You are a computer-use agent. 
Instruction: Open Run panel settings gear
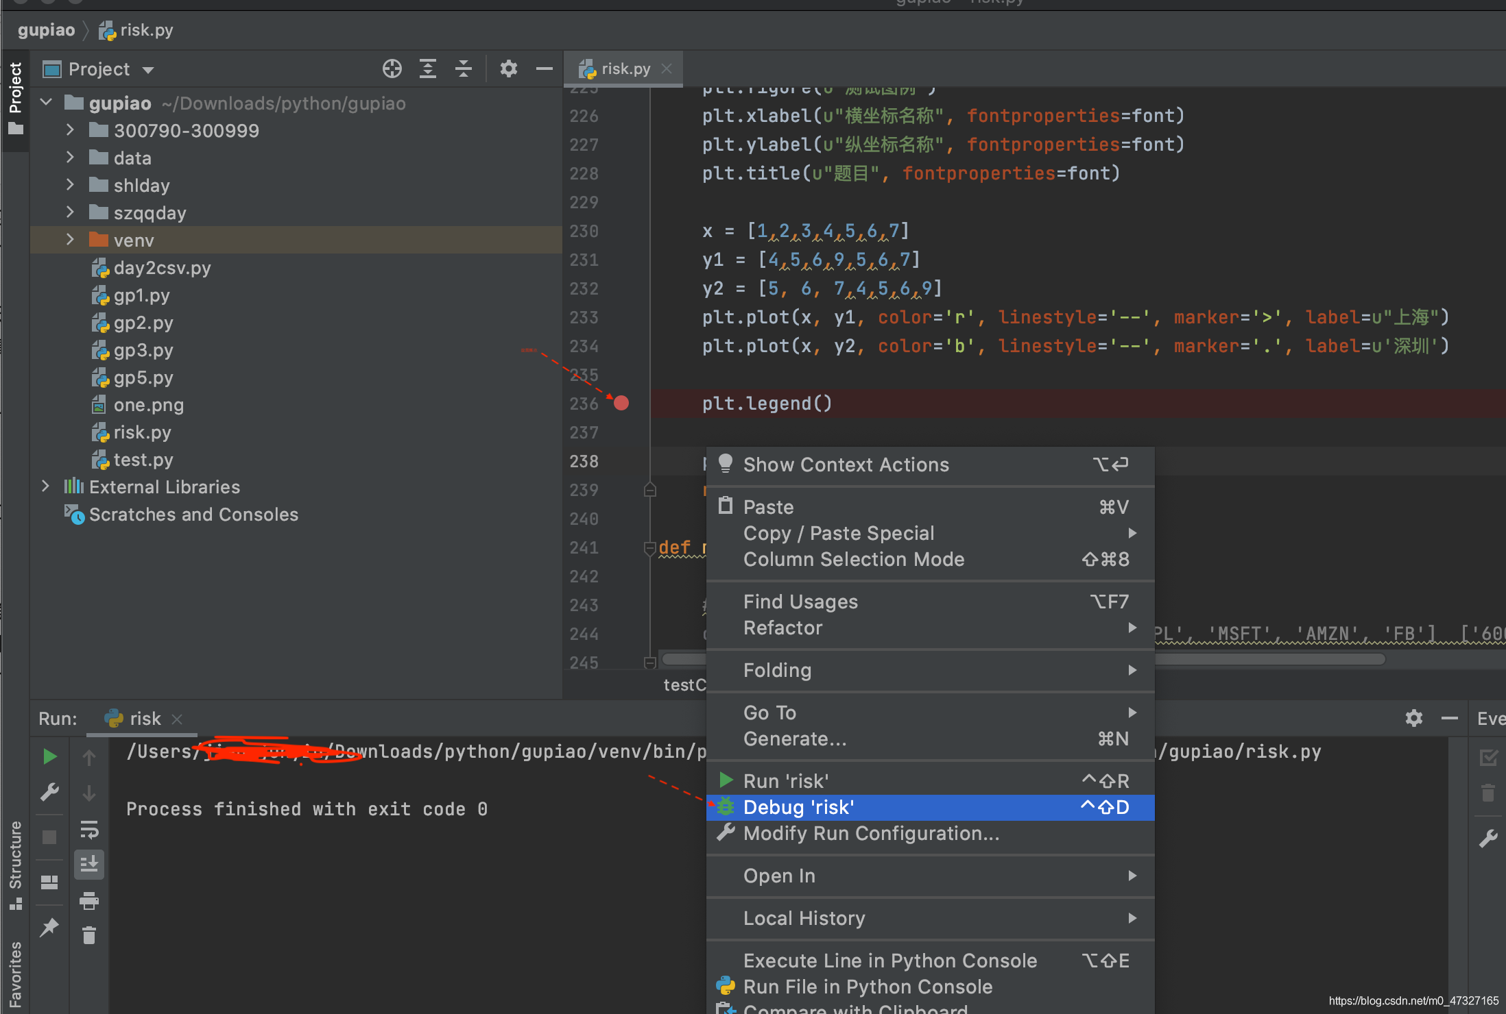click(x=1413, y=718)
